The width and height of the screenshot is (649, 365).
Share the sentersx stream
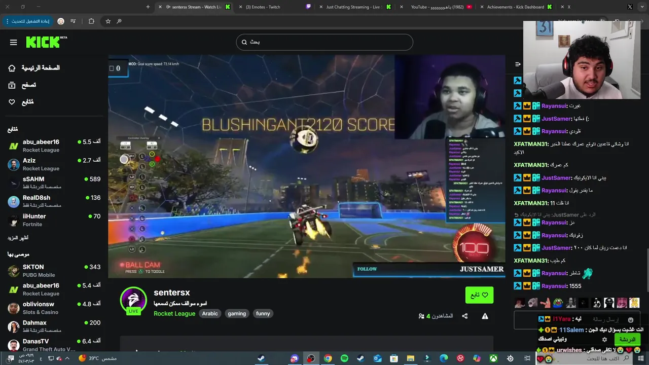(x=465, y=316)
